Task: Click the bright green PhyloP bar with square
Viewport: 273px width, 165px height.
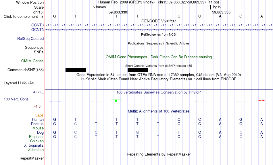Action: [116, 100]
